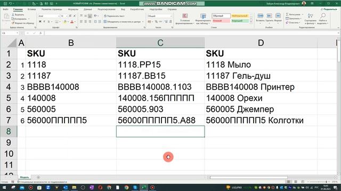
Task: Increase indent in alignment group
Action: pyautogui.click(x=100, y=22)
